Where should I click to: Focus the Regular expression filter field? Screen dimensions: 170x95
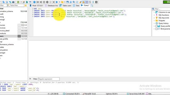tap(49, 79)
